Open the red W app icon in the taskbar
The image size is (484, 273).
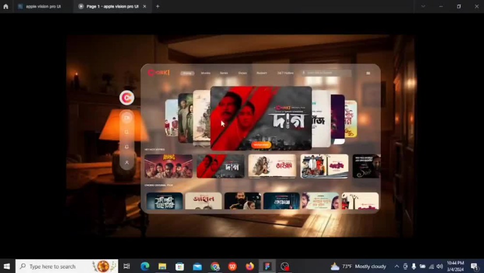[232, 266]
